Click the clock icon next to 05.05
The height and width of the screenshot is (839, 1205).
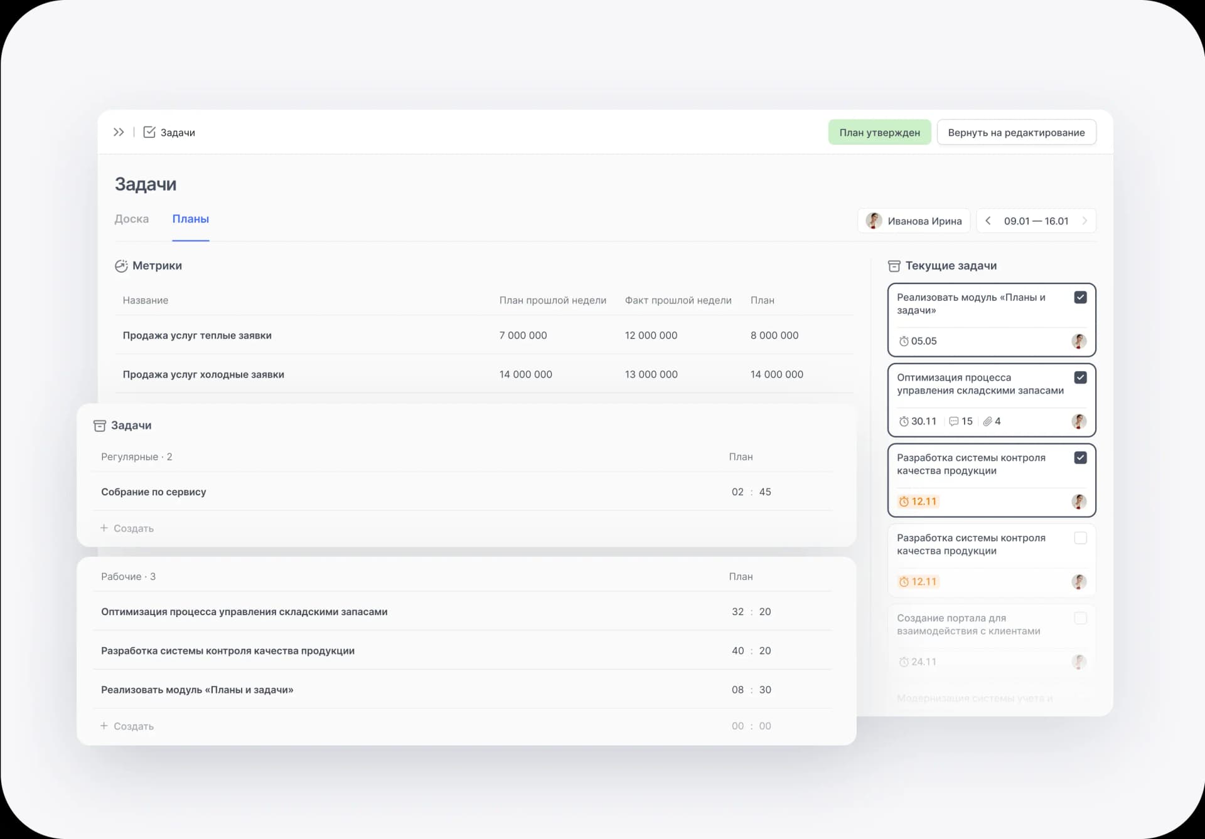click(x=904, y=341)
